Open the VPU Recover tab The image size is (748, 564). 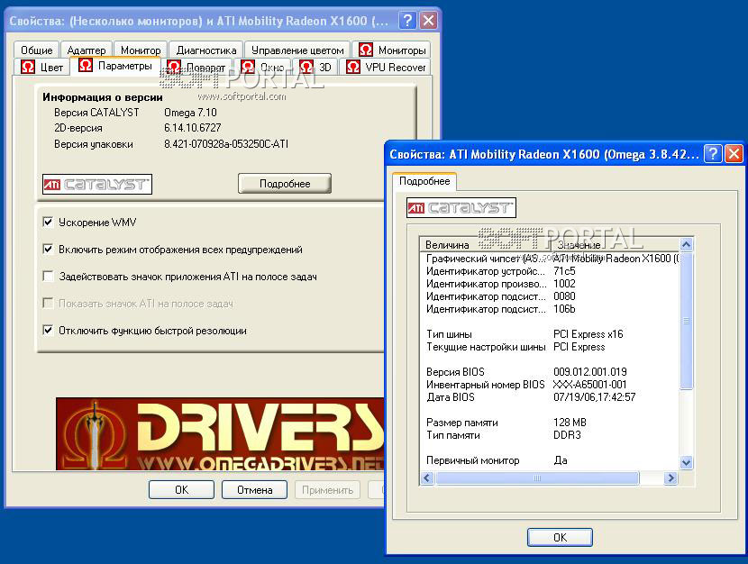[x=386, y=68]
